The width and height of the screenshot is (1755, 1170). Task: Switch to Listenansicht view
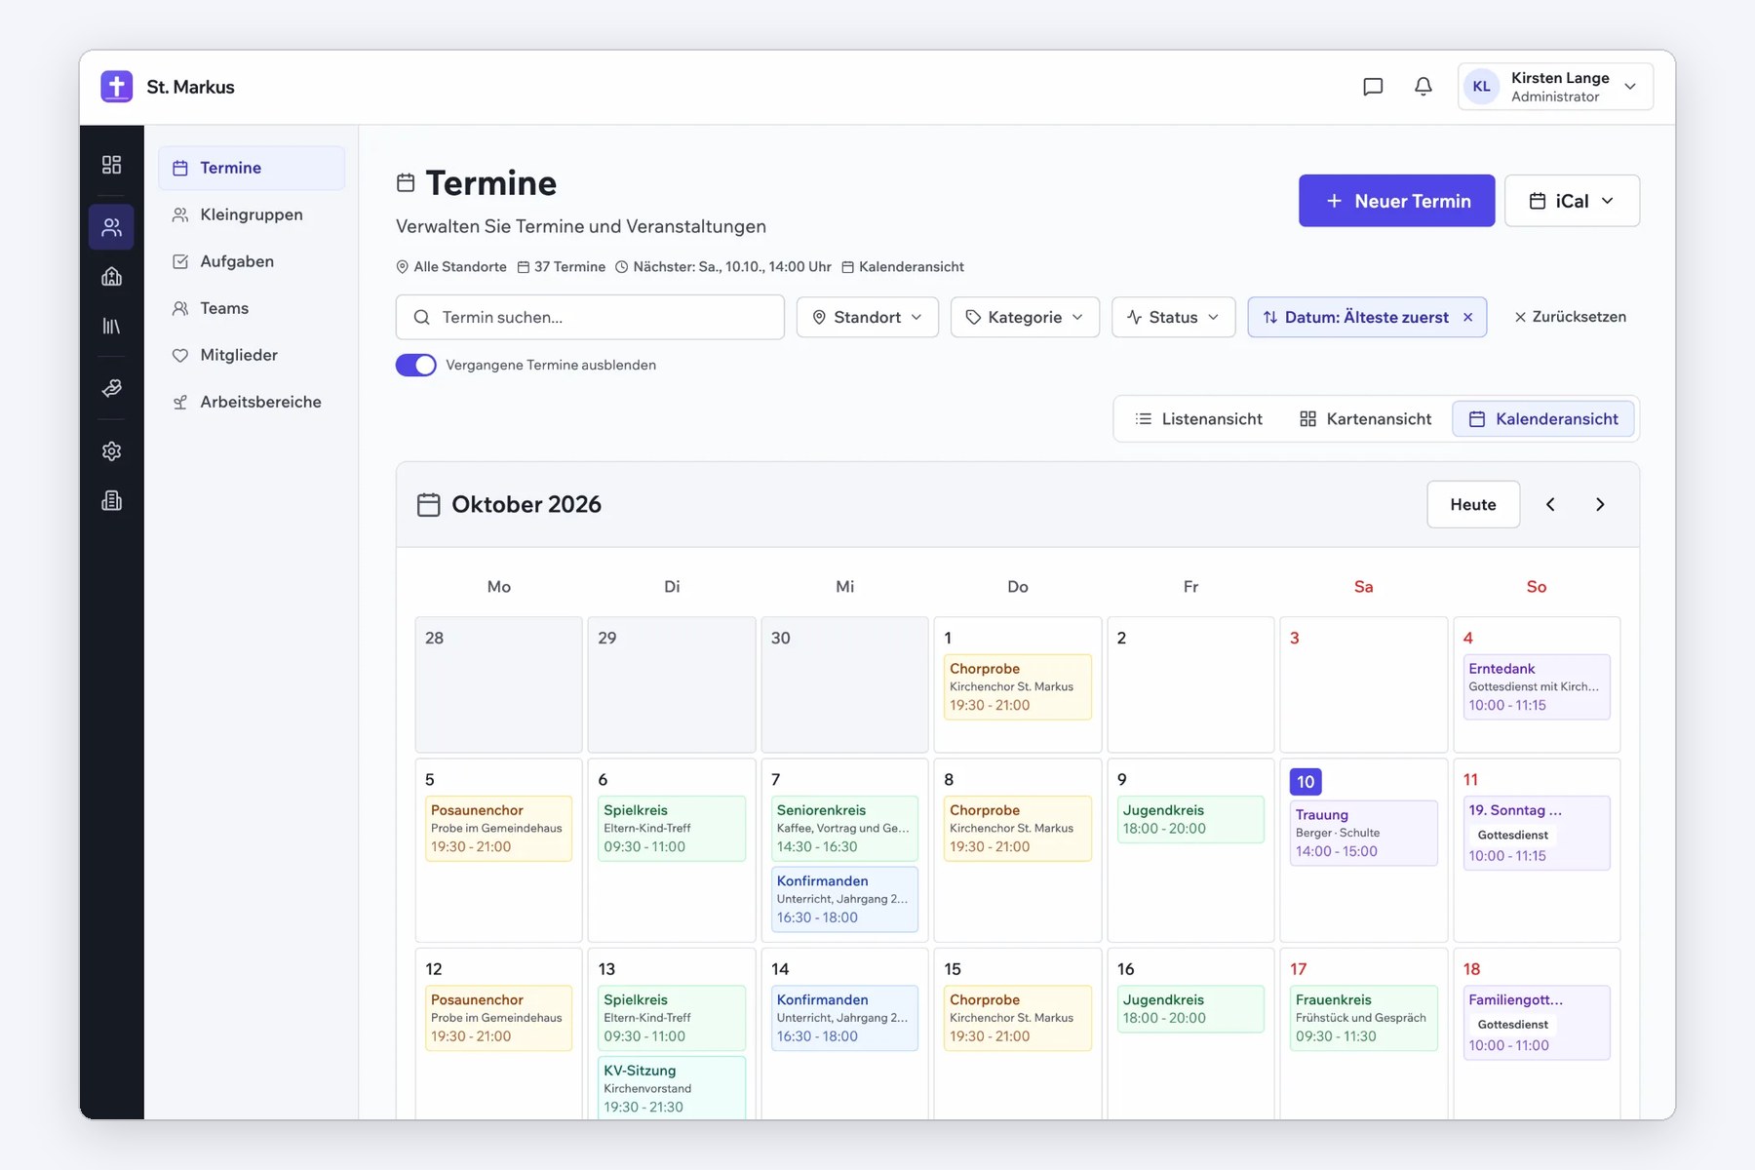tap(1198, 419)
